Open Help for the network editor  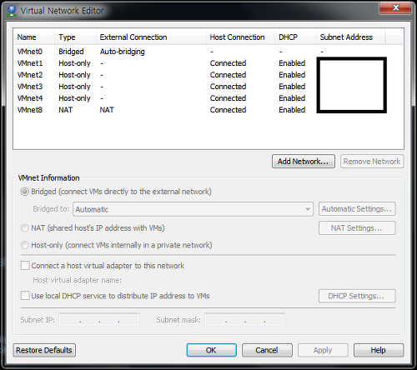(x=379, y=350)
